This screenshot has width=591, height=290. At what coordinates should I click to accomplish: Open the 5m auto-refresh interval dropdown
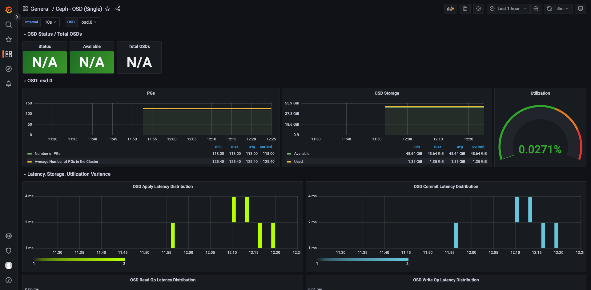pyautogui.click(x=563, y=9)
